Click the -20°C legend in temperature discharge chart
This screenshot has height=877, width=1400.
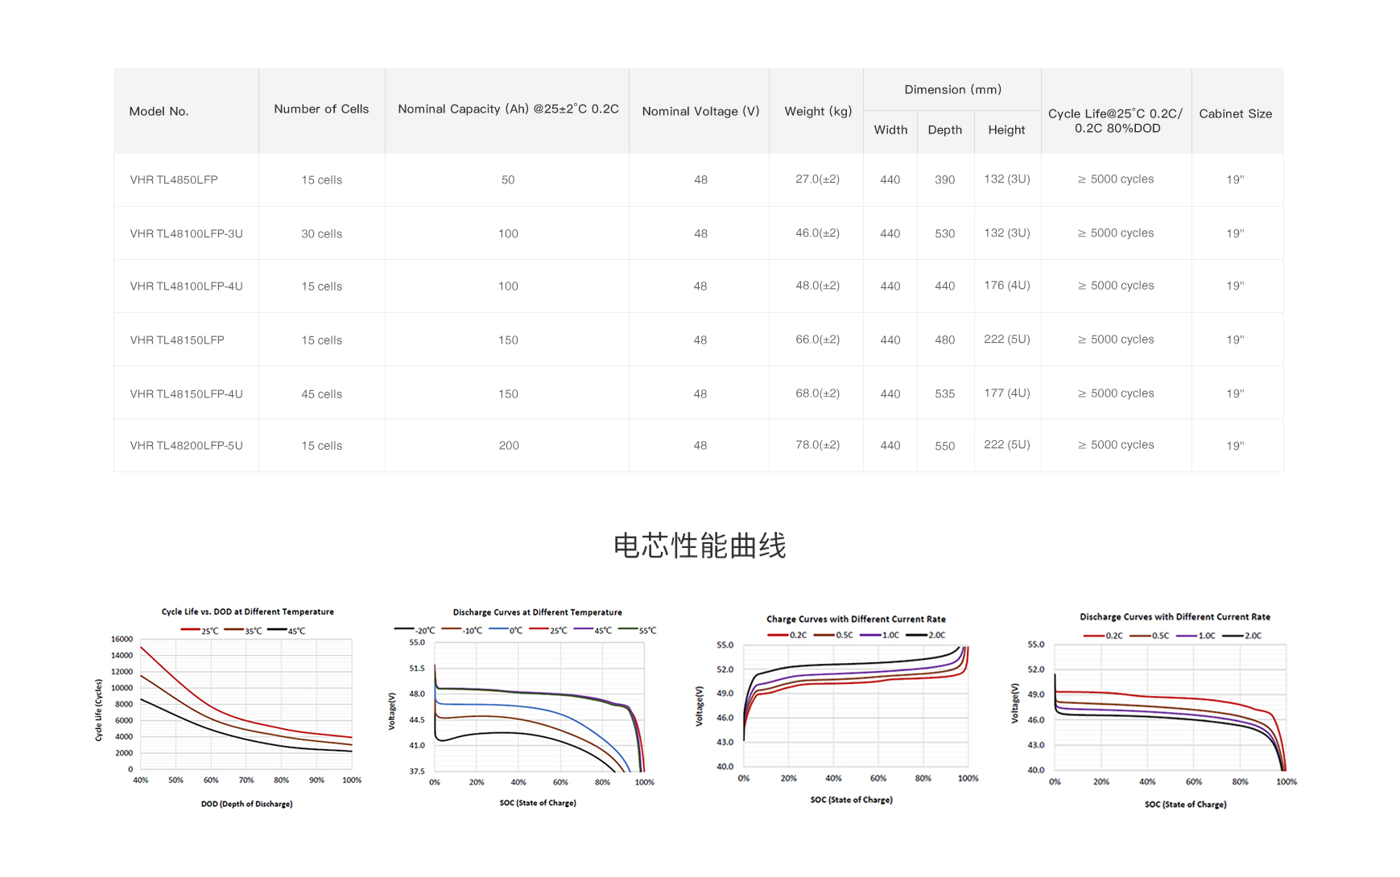click(415, 630)
